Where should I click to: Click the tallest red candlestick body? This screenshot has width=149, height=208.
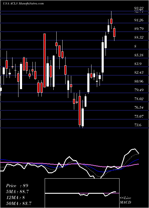coord(45,61)
